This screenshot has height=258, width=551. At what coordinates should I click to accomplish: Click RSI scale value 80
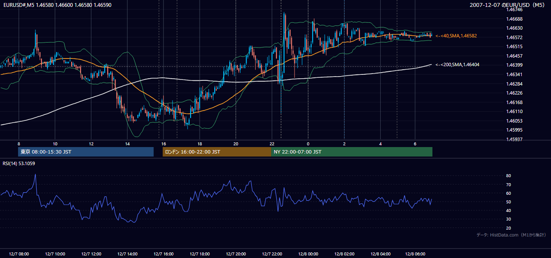tap(508, 176)
